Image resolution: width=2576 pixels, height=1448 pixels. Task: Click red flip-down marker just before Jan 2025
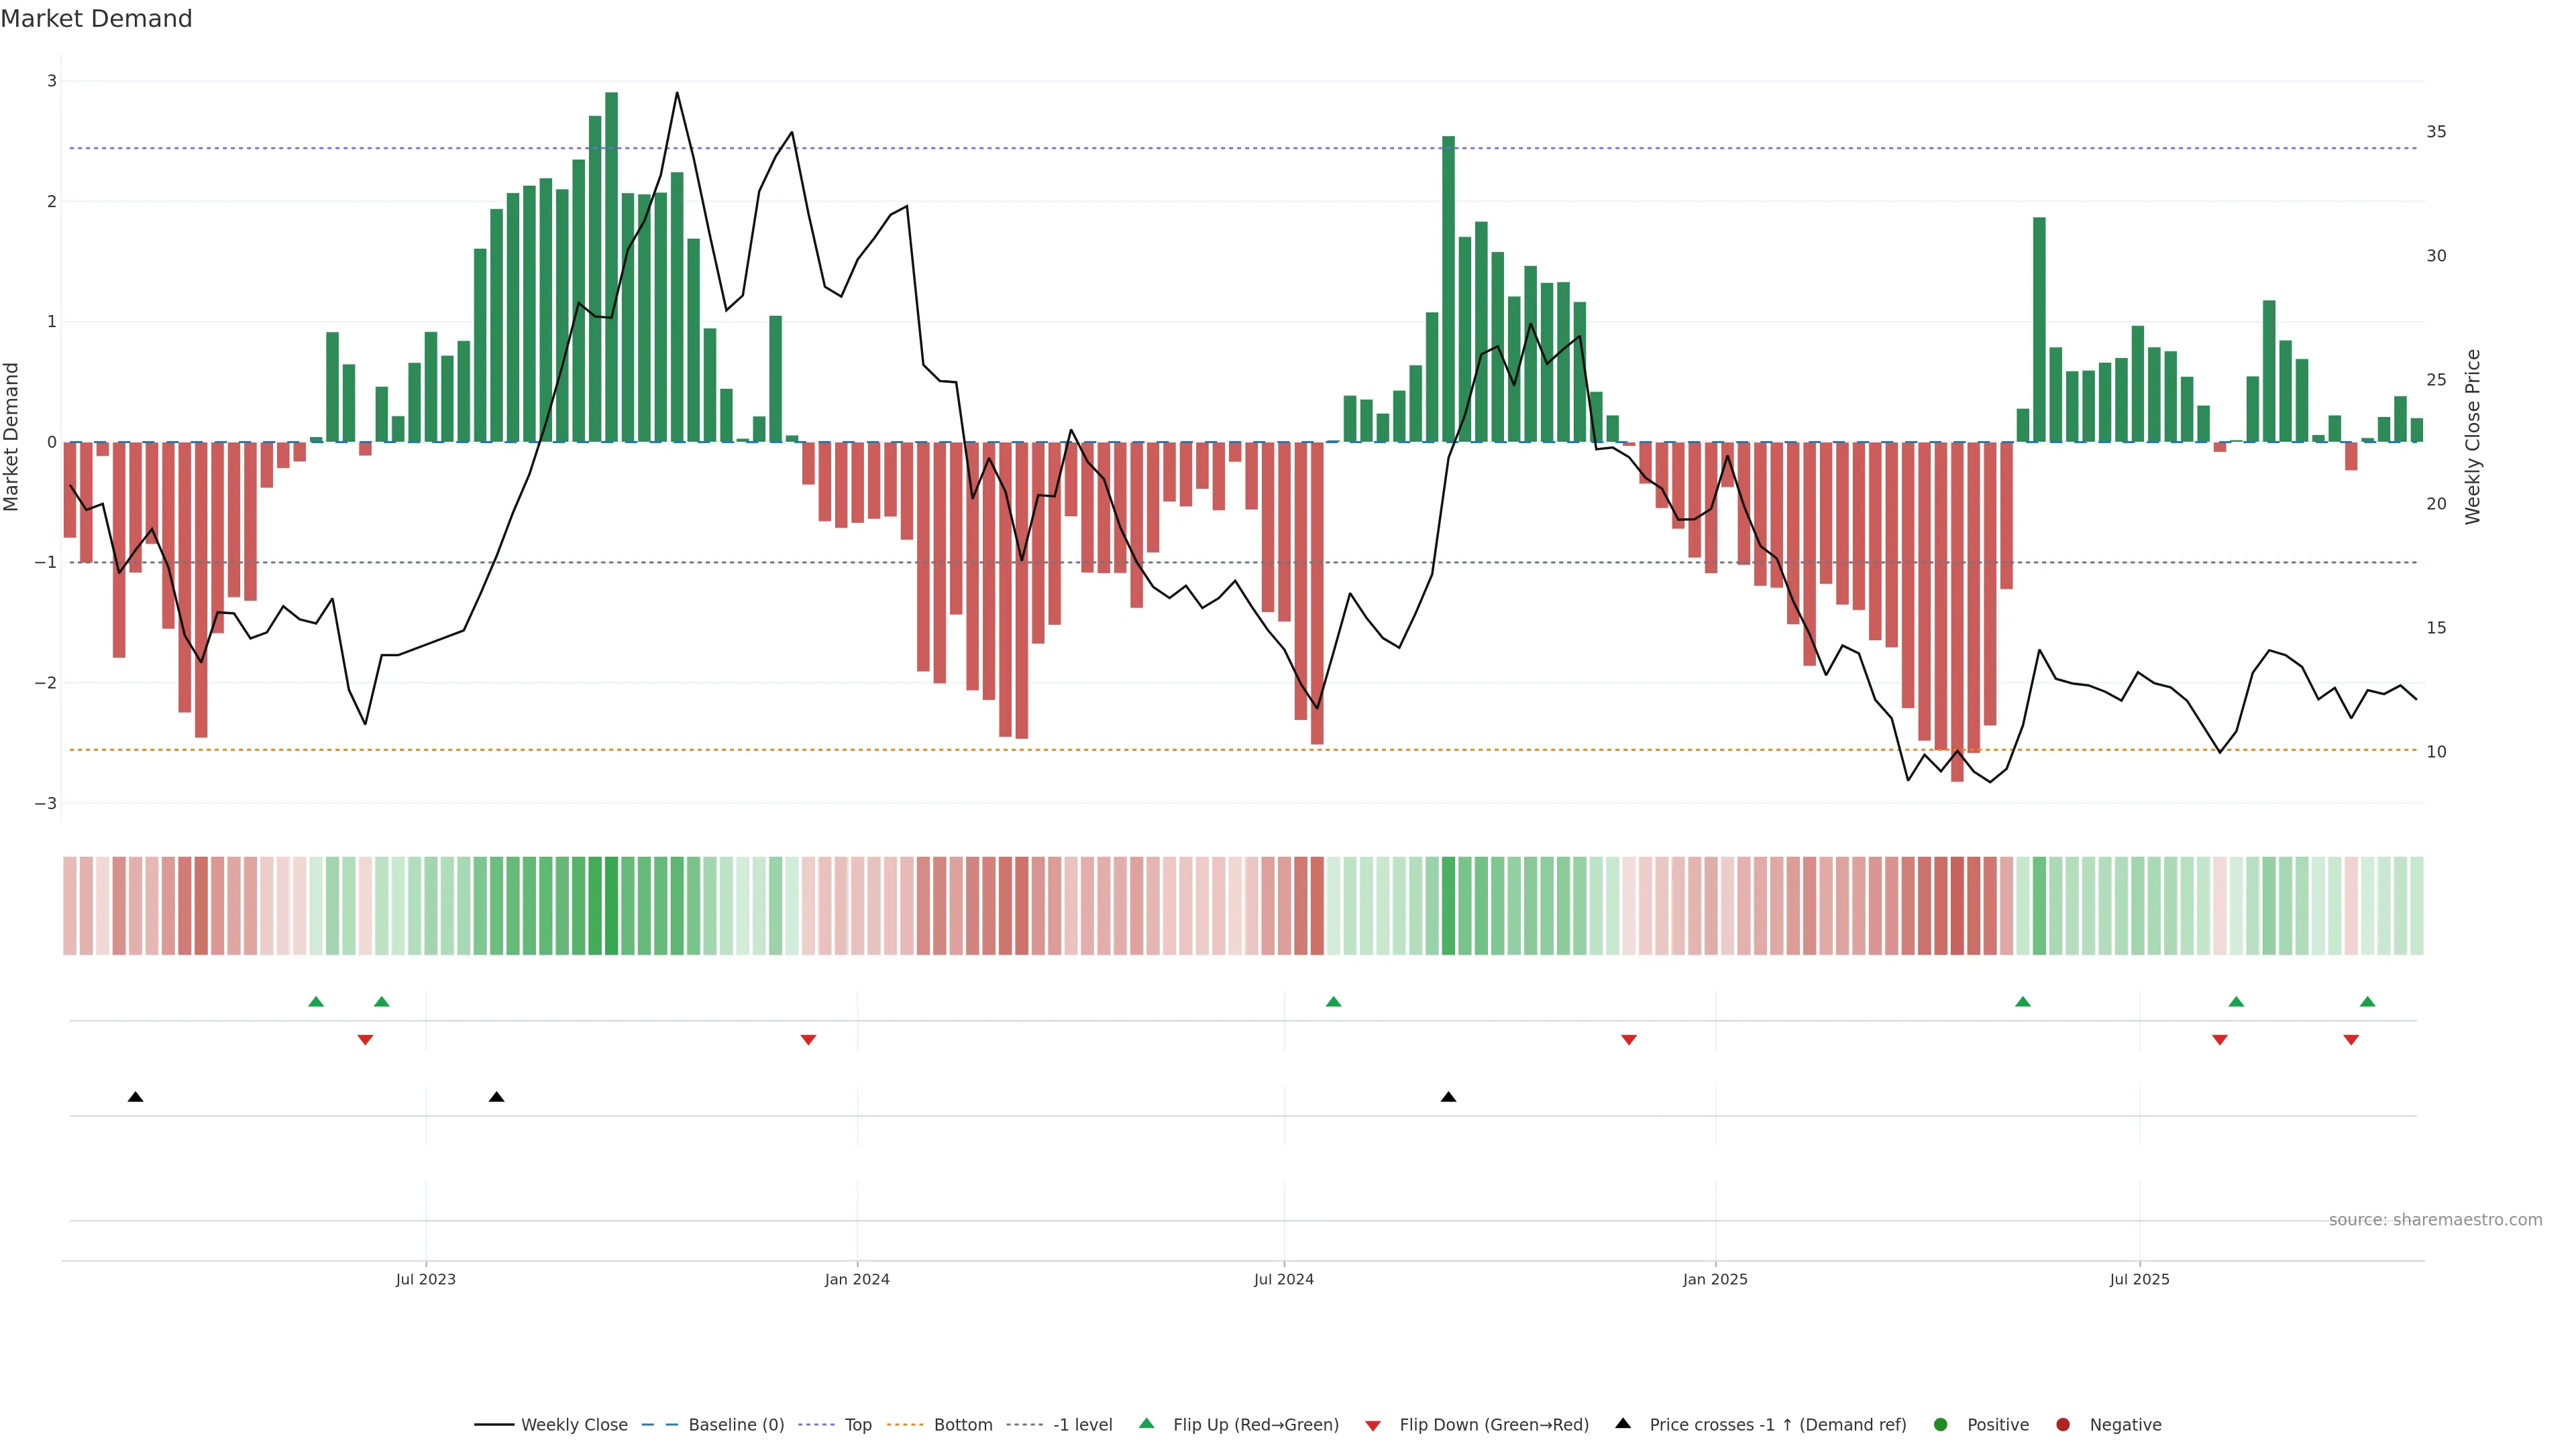coord(1628,1040)
